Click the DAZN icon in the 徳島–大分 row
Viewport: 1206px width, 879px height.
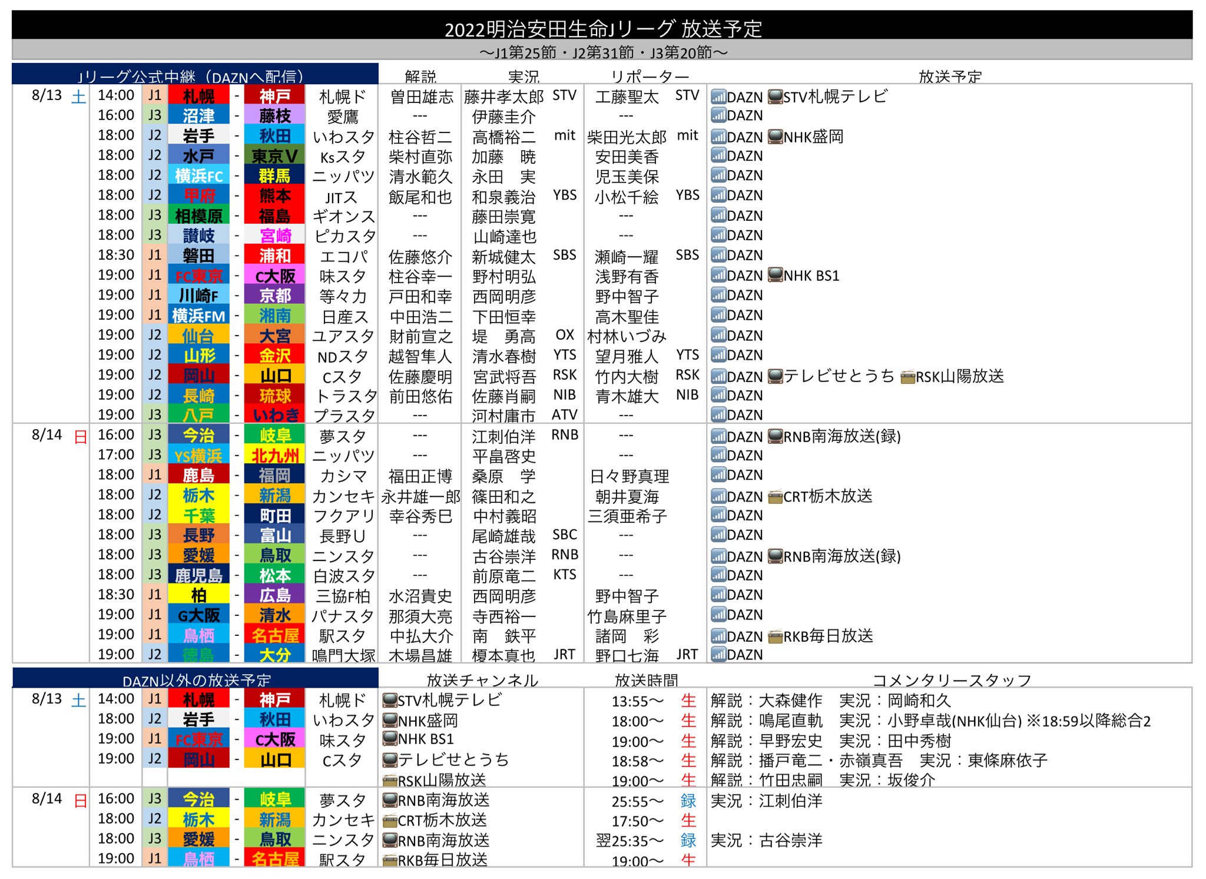[718, 655]
